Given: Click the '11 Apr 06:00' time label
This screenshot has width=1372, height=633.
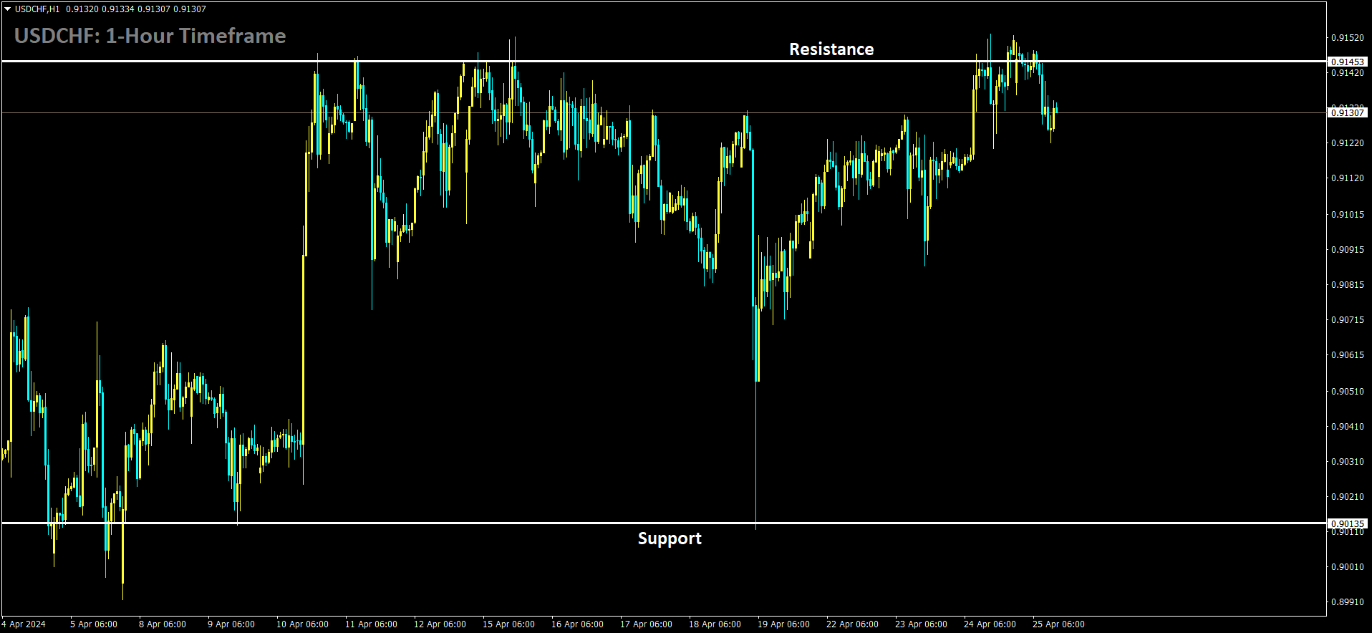Looking at the screenshot, I should click(x=371, y=624).
